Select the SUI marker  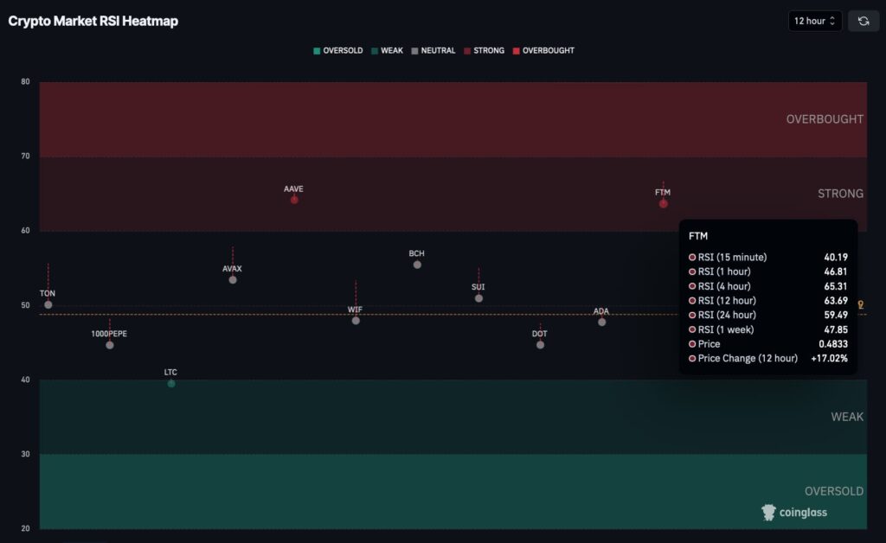[478, 298]
